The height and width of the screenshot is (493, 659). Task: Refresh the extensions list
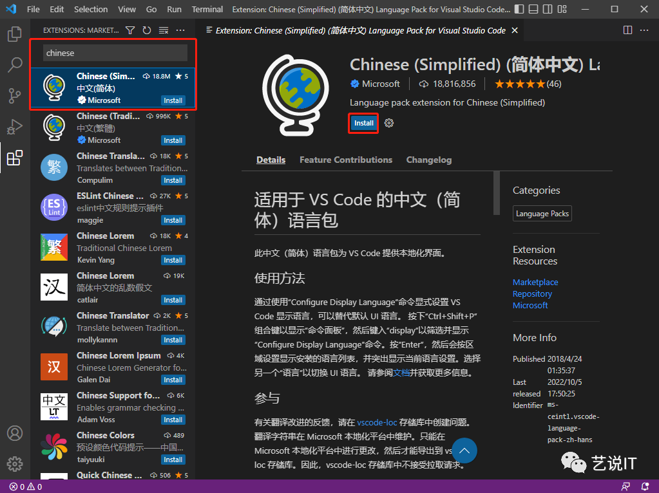click(x=146, y=30)
